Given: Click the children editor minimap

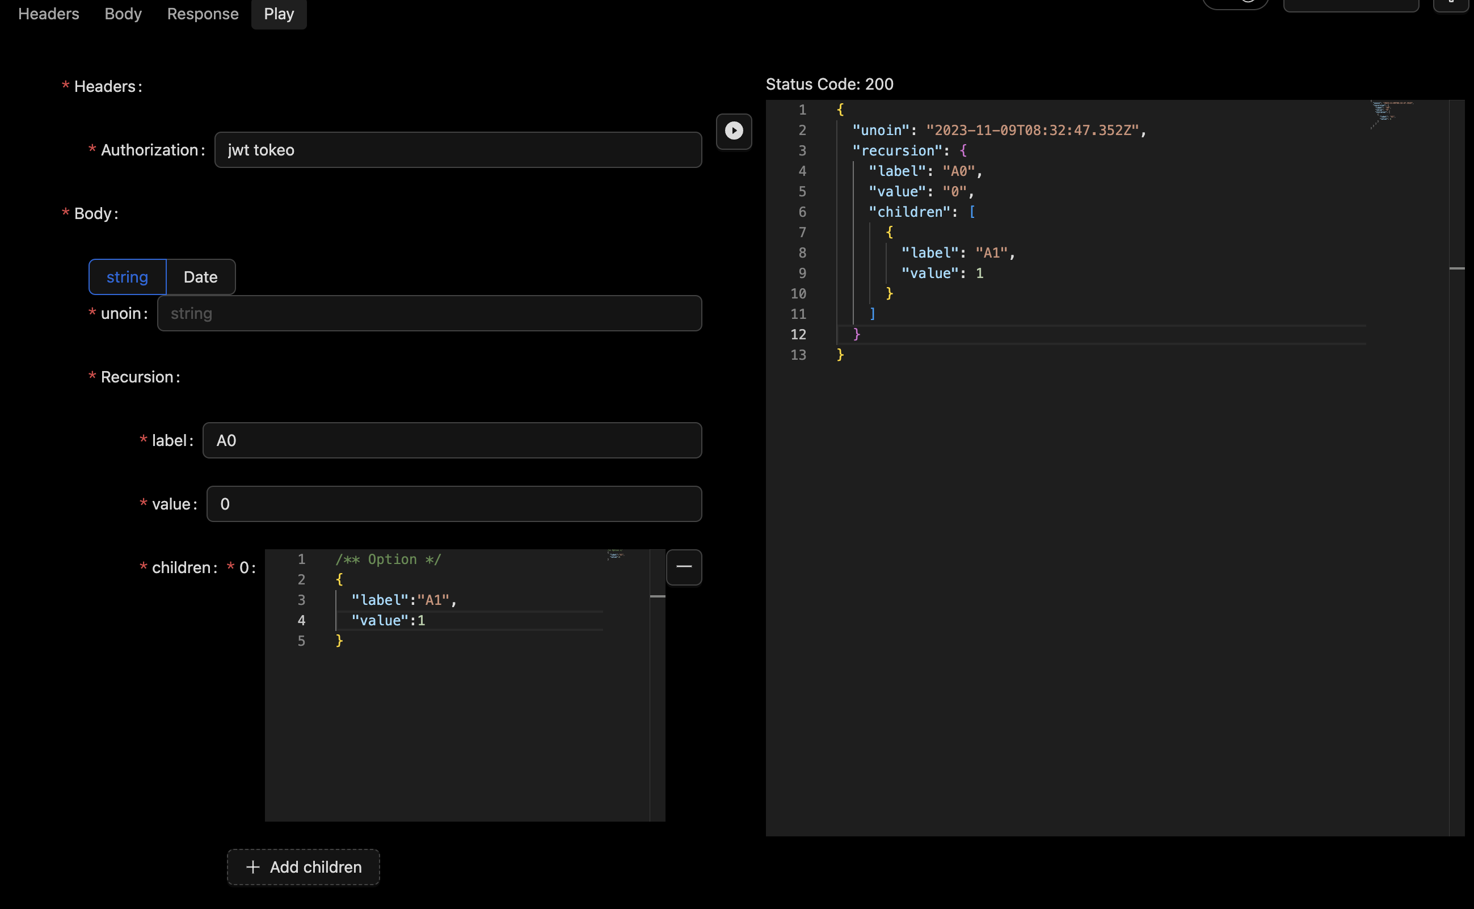Looking at the screenshot, I should pos(615,556).
